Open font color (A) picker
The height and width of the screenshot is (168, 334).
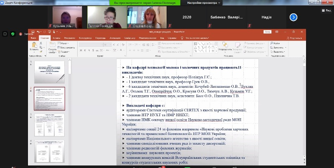click(x=121, y=50)
